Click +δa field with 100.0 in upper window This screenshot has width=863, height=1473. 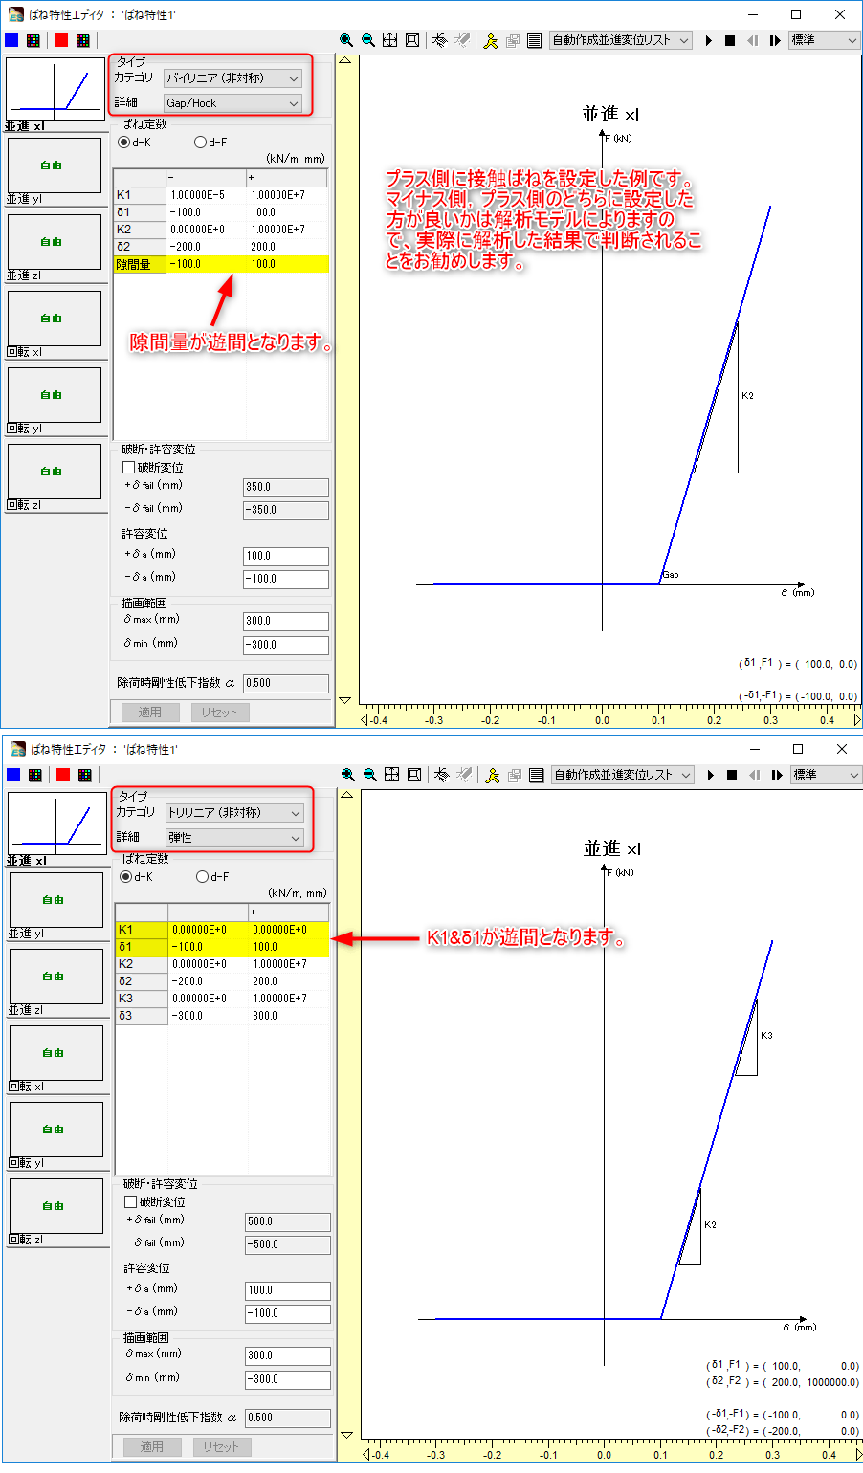tap(286, 556)
